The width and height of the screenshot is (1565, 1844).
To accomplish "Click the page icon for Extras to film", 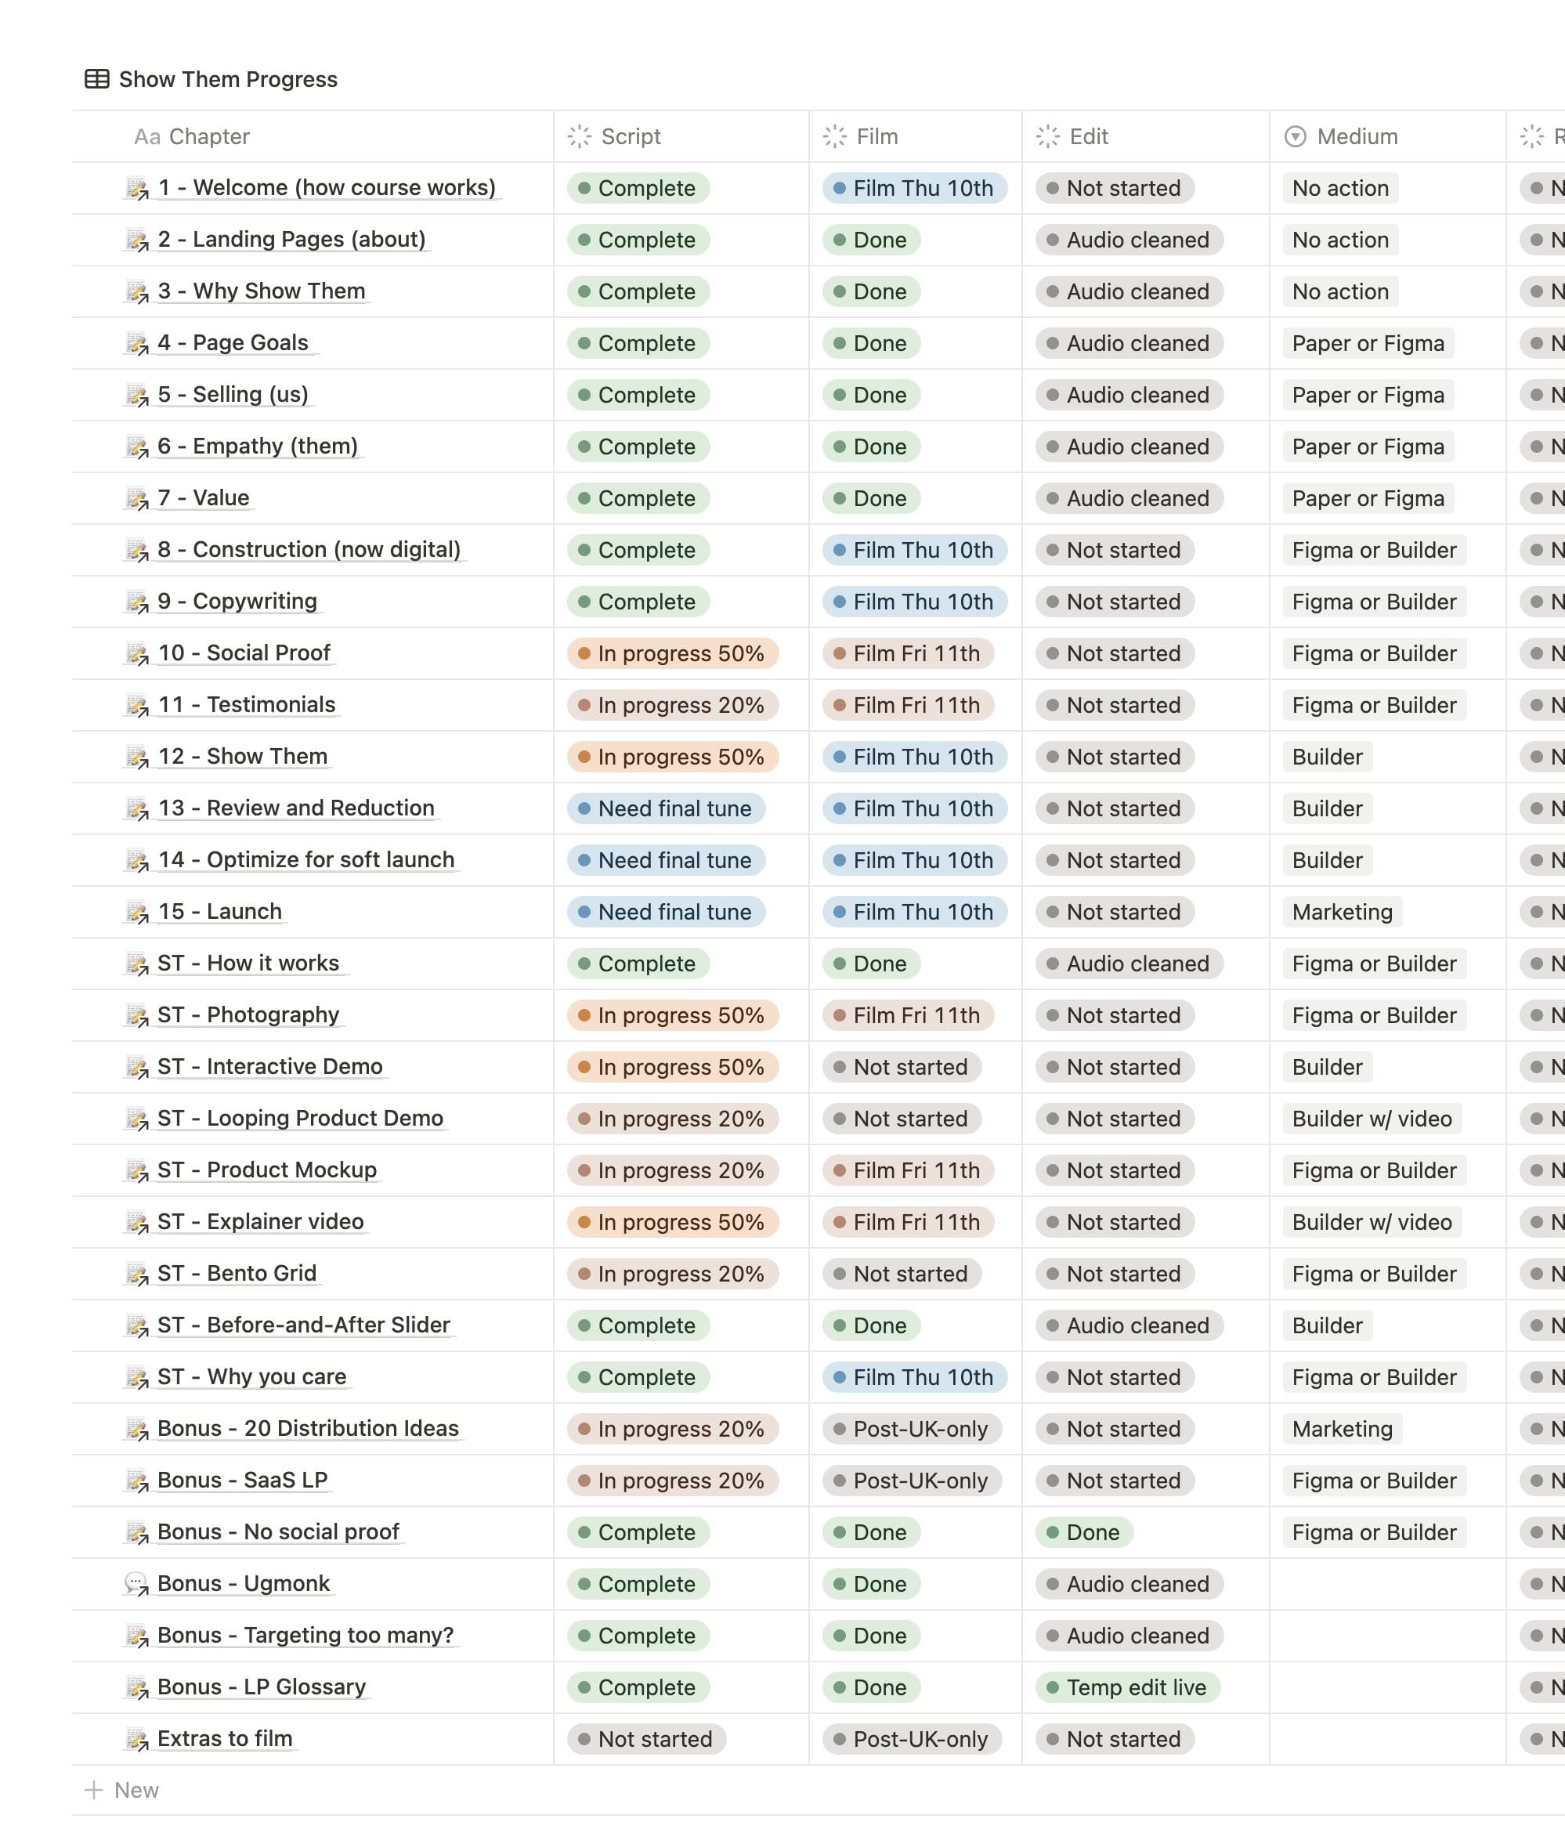I will 136,1738.
